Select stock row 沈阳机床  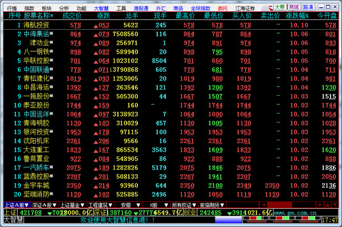(x=171, y=141)
